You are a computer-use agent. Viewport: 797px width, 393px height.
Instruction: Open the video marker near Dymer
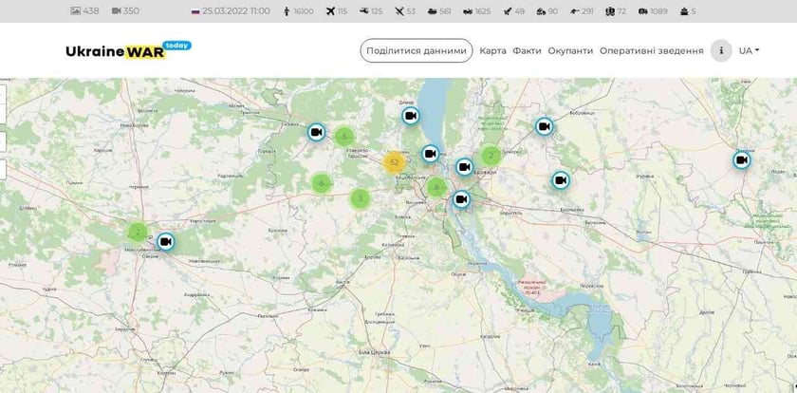pos(410,116)
